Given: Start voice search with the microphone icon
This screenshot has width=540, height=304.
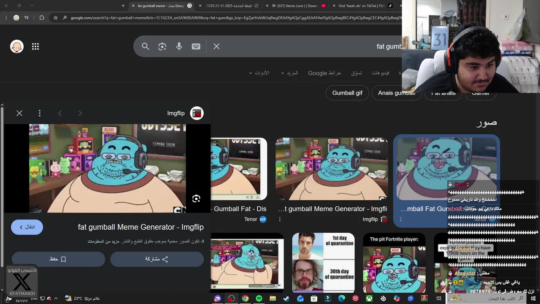Looking at the screenshot, I should coord(179,46).
